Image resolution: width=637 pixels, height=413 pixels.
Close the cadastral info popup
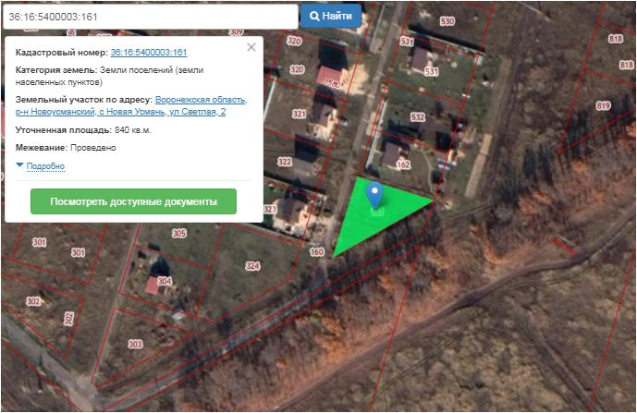point(251,47)
